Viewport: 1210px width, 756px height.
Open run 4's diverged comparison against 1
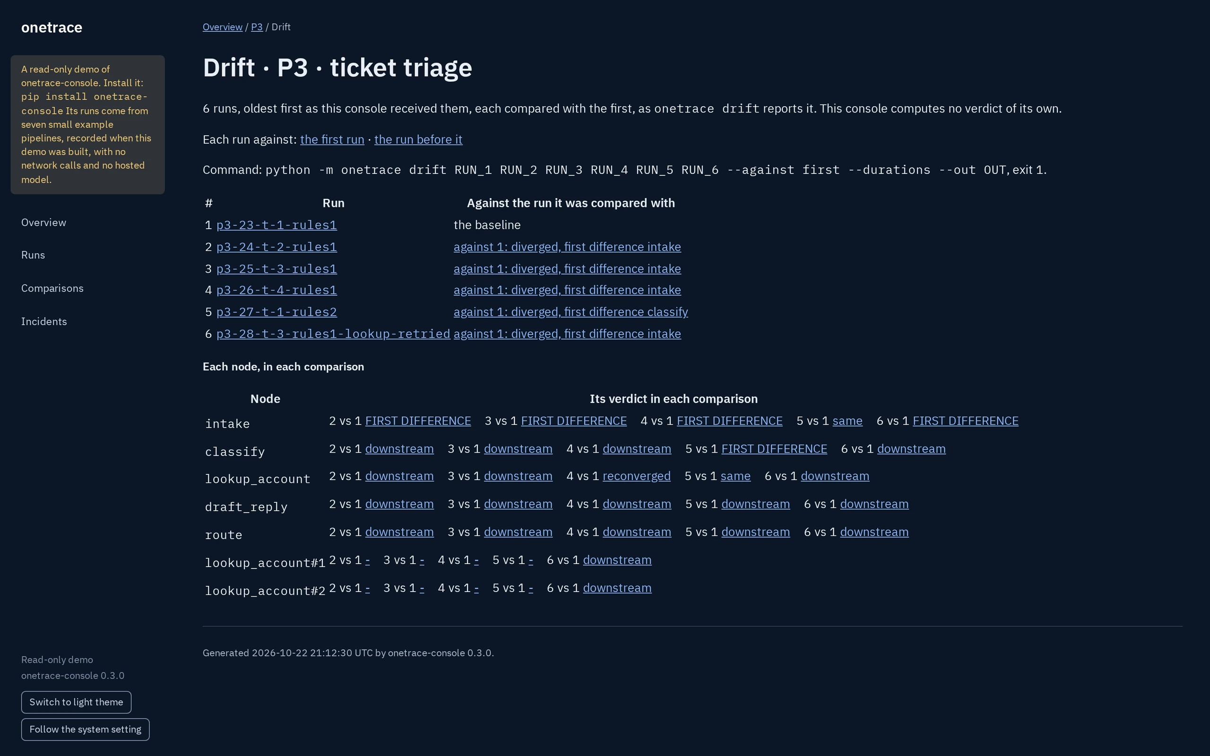[567, 290]
